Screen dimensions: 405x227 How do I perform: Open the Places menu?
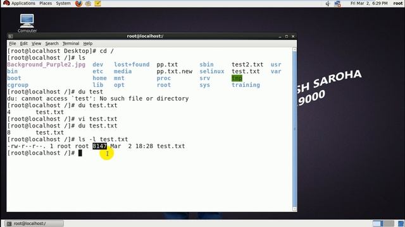pos(46,3)
